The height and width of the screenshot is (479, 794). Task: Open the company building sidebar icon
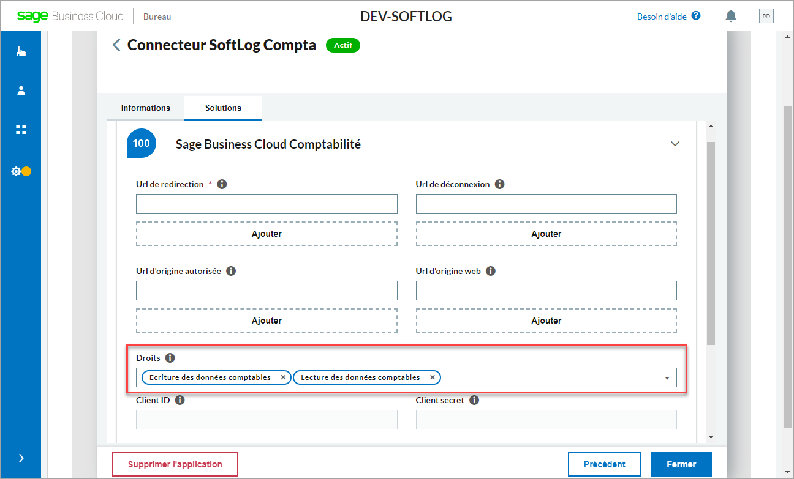[21, 52]
